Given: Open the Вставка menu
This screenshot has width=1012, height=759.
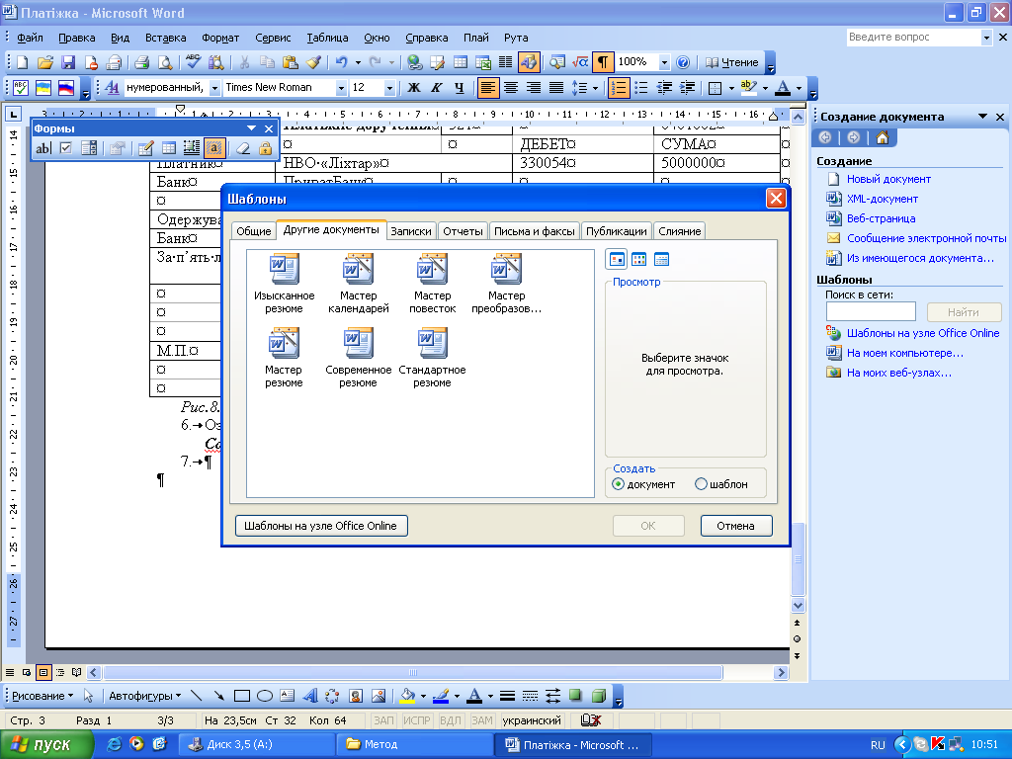Looking at the screenshot, I should pyautogui.click(x=165, y=38).
